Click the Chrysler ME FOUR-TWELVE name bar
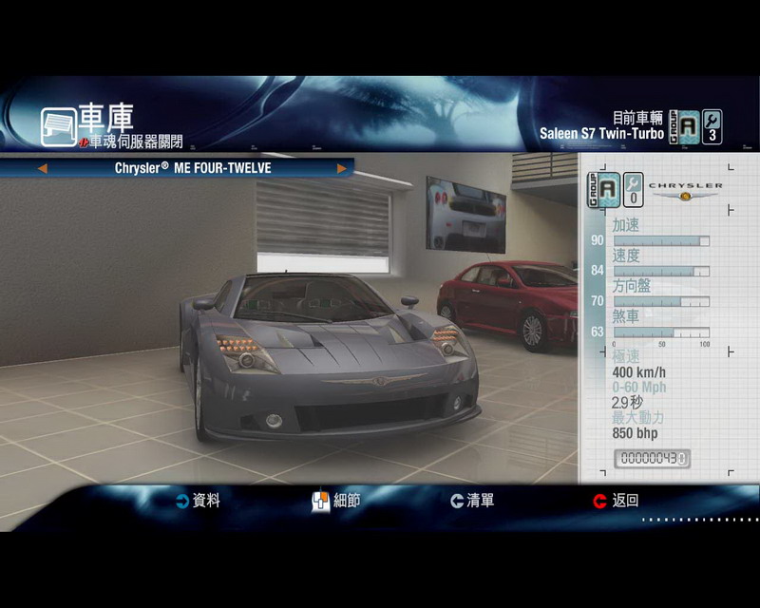Viewport: 760px width, 608px height. point(192,168)
